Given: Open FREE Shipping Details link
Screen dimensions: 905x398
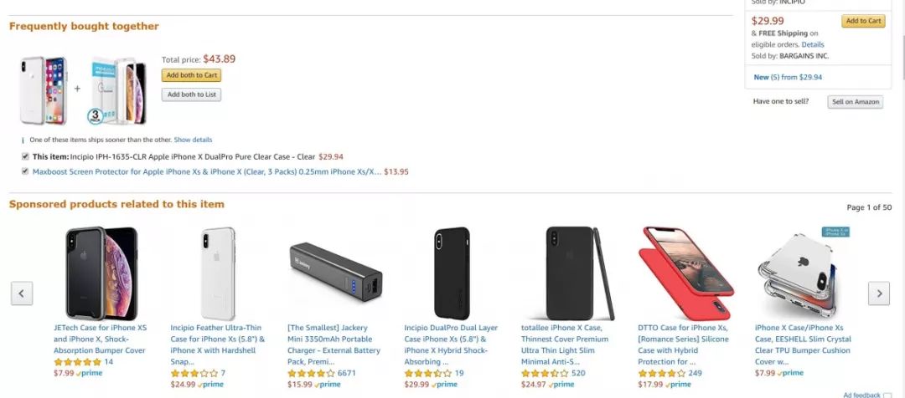Looking at the screenshot, I should (x=813, y=44).
